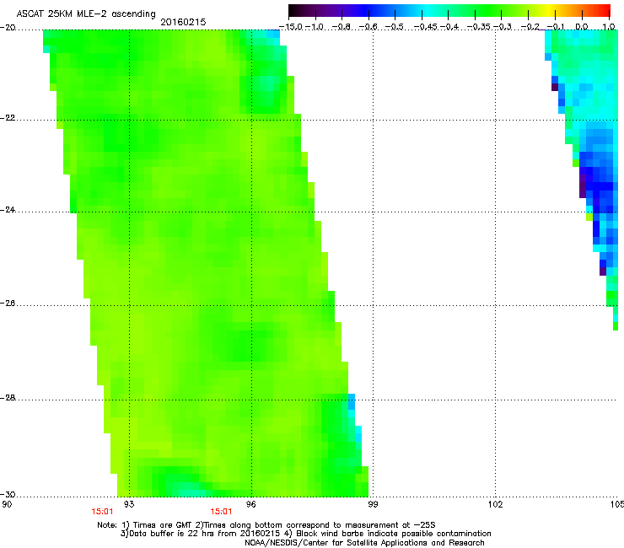The image size is (624, 548).
Task: Click the -0.2 colorbar label
Action: pyautogui.click(x=530, y=27)
